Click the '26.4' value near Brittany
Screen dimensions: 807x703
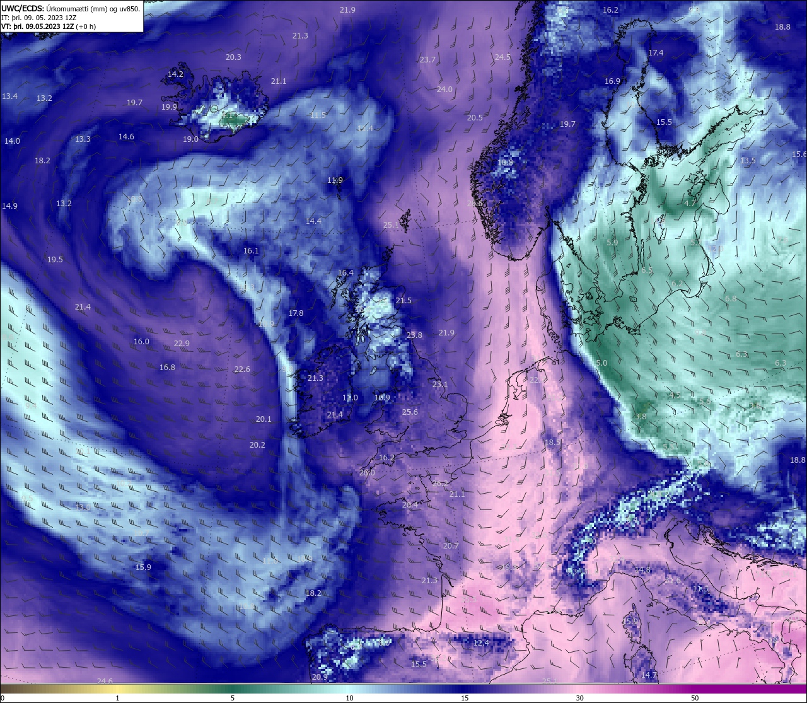pos(410,505)
